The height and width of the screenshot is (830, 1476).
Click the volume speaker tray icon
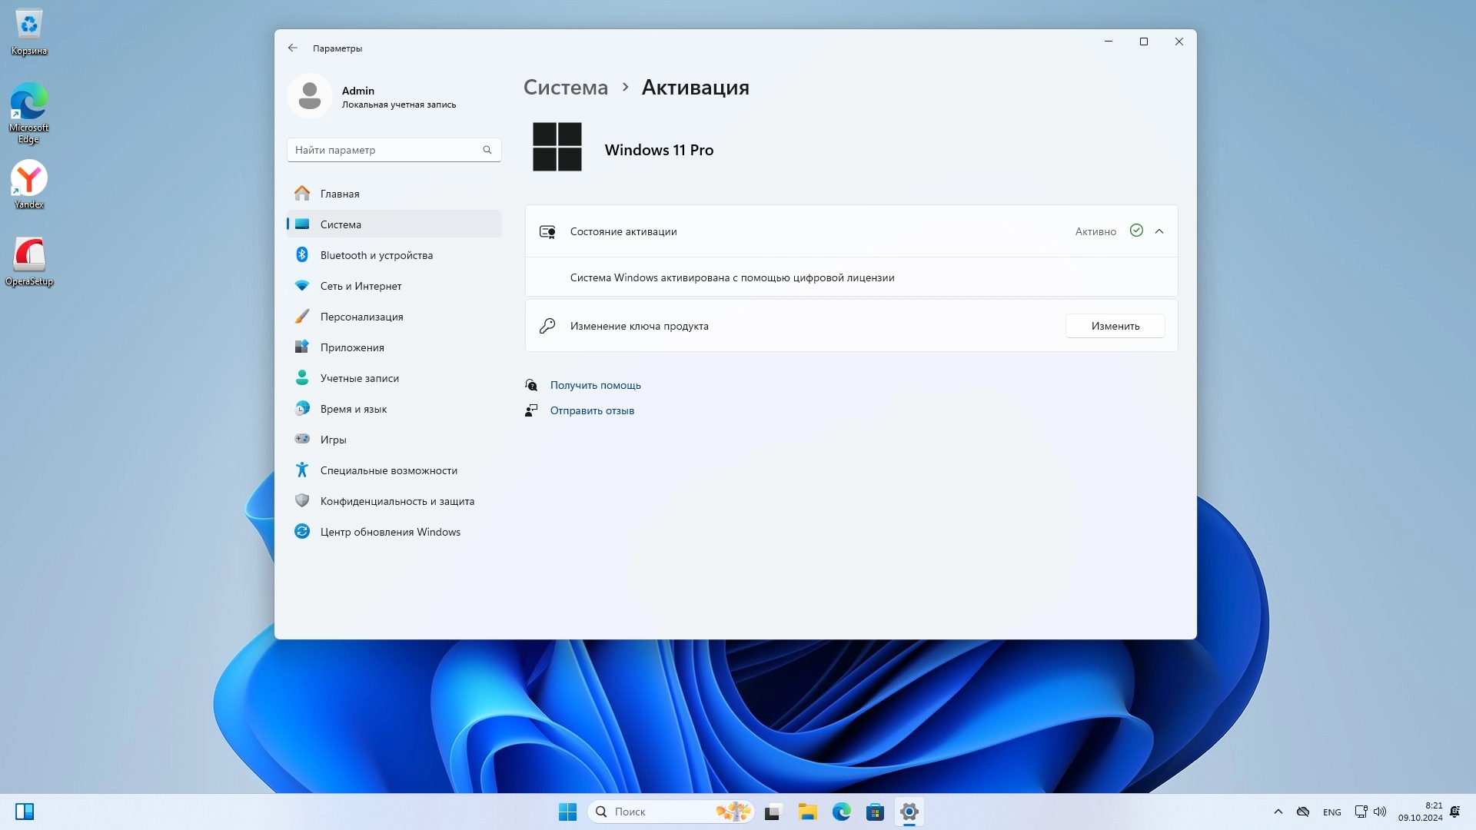click(x=1380, y=812)
